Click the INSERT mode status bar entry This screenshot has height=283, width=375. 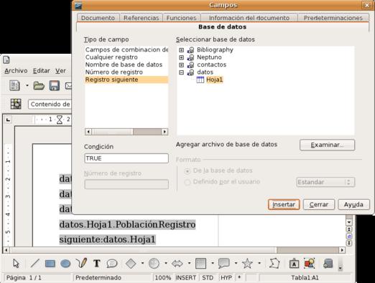[x=186, y=278]
